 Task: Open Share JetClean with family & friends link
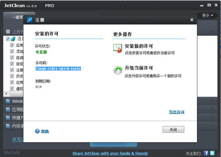(110, 153)
